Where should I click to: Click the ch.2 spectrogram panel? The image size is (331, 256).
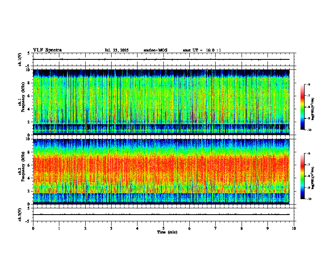tap(161, 172)
